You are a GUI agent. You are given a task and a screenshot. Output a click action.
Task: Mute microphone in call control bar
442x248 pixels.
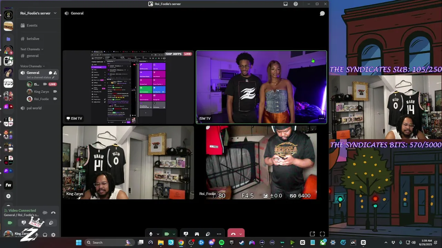pyautogui.click(x=151, y=234)
